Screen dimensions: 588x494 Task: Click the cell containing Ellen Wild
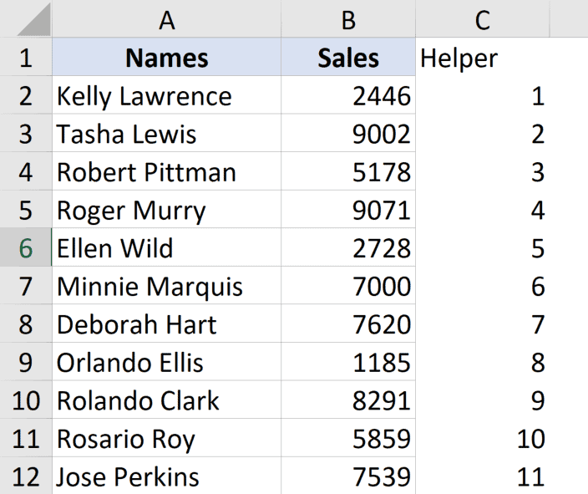coord(166,248)
